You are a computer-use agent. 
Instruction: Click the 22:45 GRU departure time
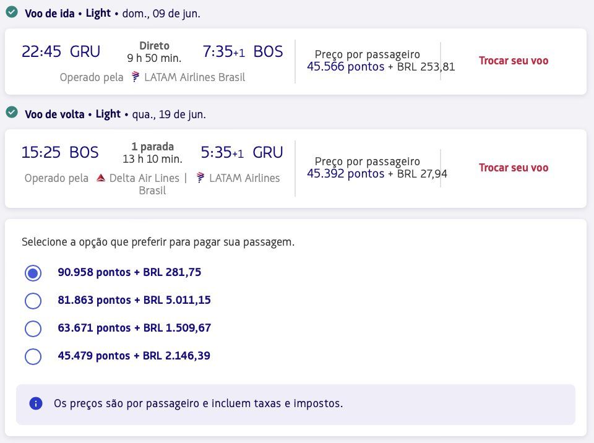pyautogui.click(x=61, y=51)
